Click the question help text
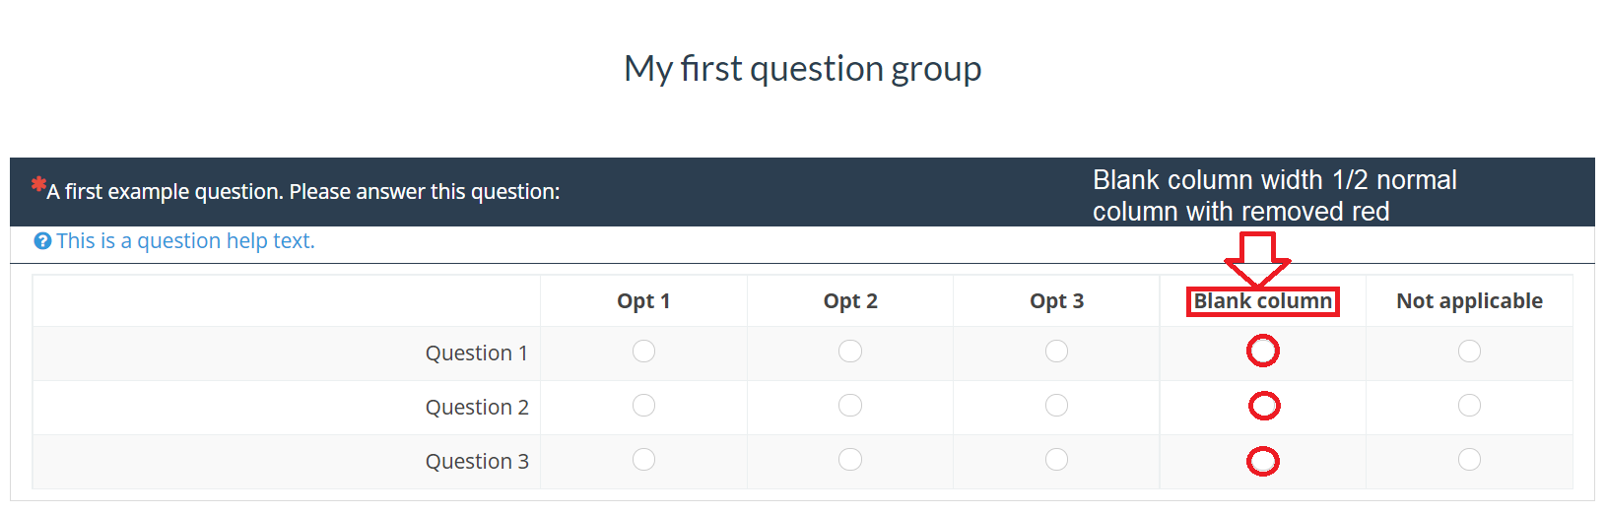1606x514 pixels. click(185, 241)
